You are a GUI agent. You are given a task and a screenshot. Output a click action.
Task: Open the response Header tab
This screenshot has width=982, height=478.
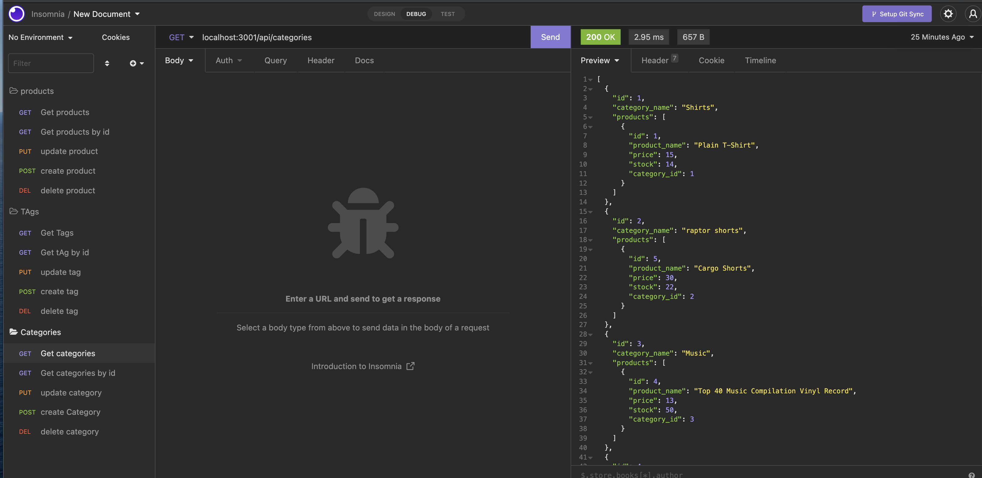659,60
